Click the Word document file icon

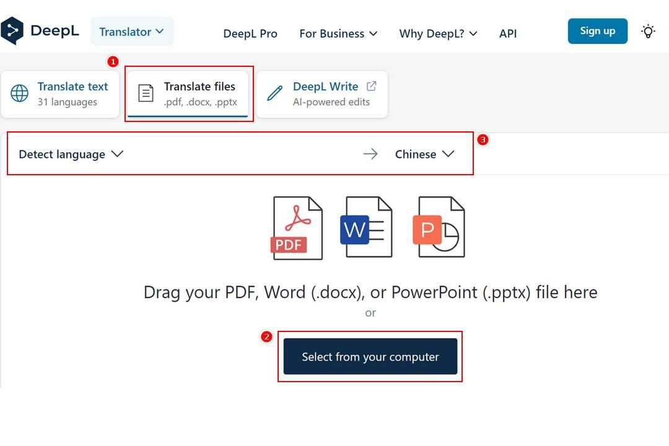[x=366, y=227]
